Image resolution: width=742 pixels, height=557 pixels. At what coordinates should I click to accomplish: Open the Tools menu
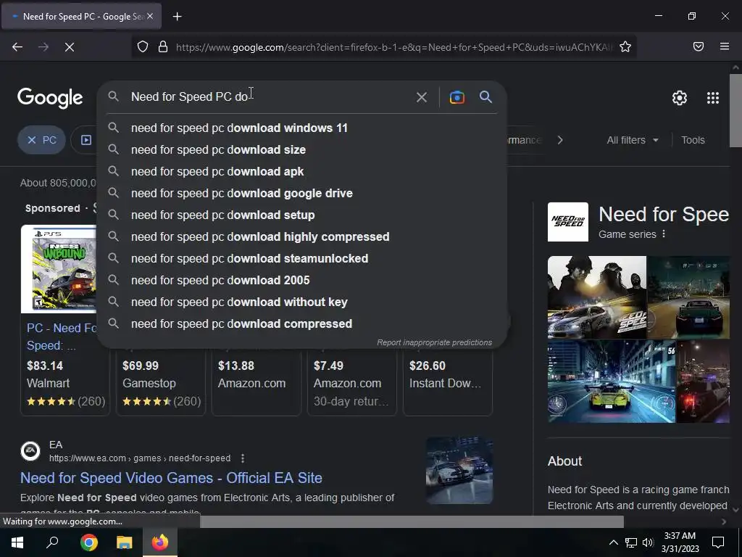[x=693, y=140]
